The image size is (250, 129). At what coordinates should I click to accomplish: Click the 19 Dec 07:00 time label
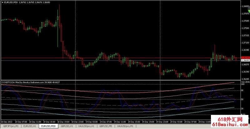[106, 122]
